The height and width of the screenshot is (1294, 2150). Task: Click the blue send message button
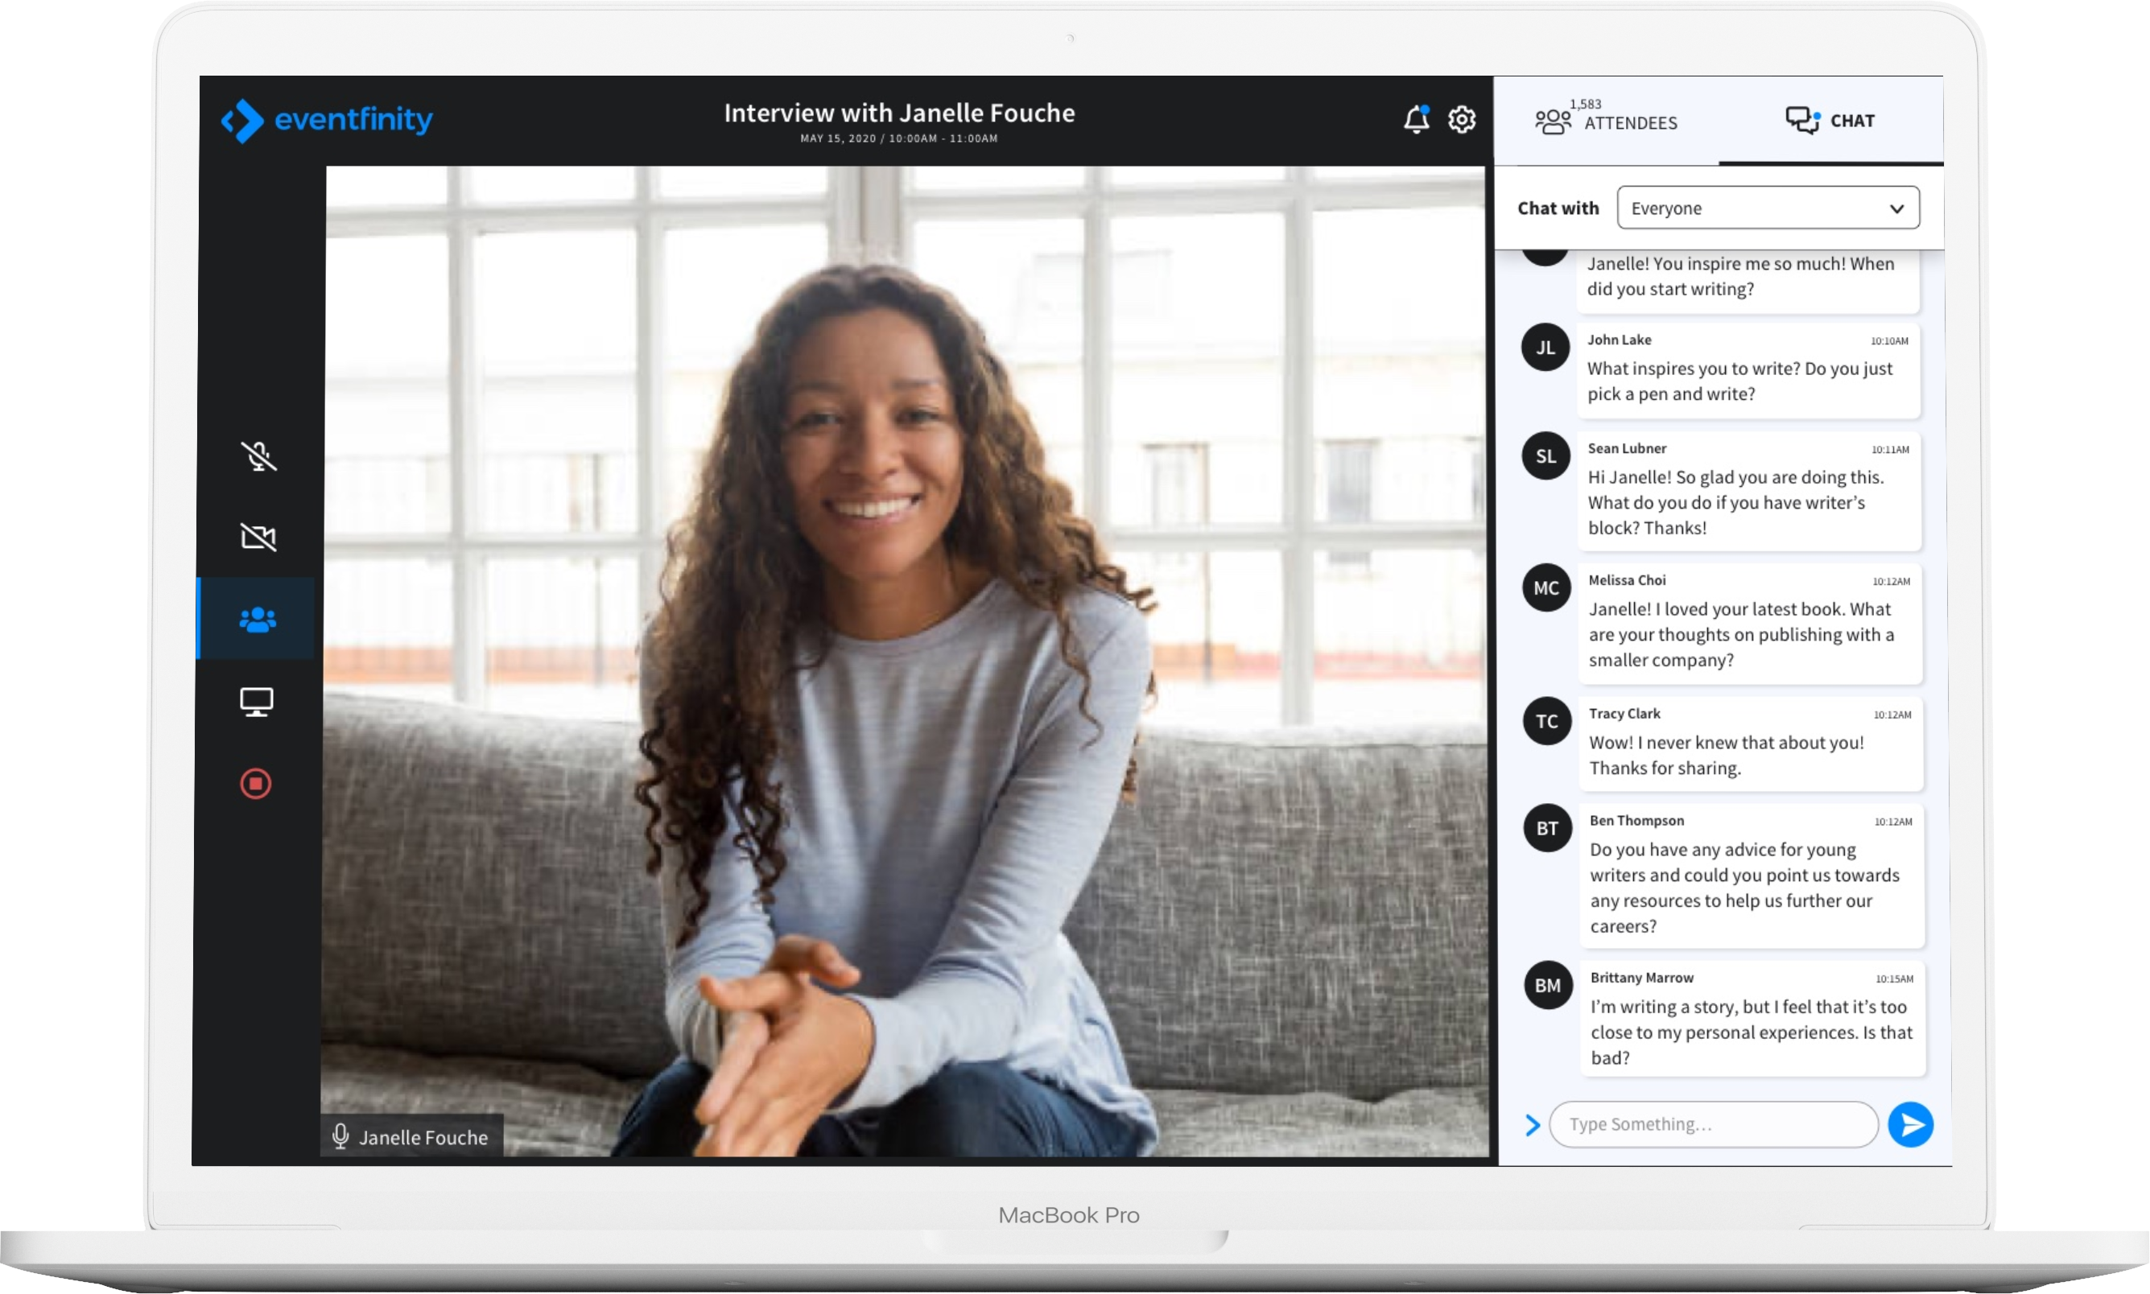pyautogui.click(x=1910, y=1125)
